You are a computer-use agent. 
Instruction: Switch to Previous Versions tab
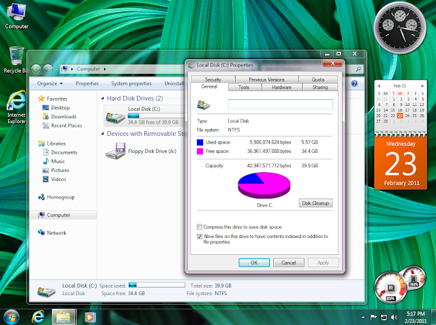point(267,80)
